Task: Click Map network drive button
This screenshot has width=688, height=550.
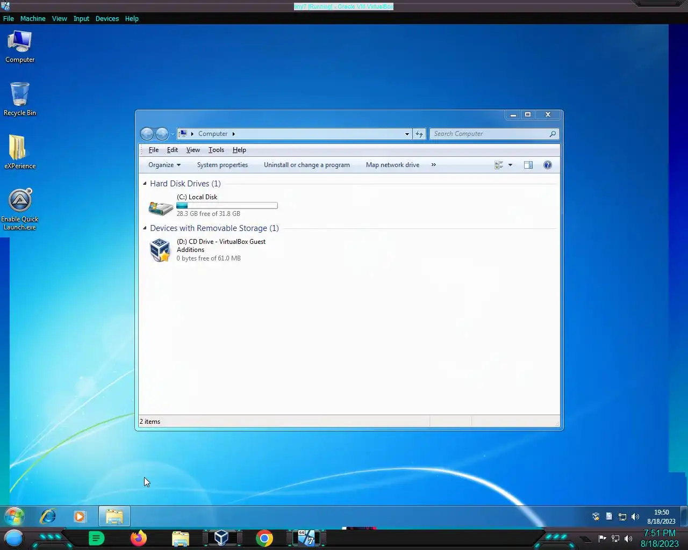Action: [x=392, y=165]
